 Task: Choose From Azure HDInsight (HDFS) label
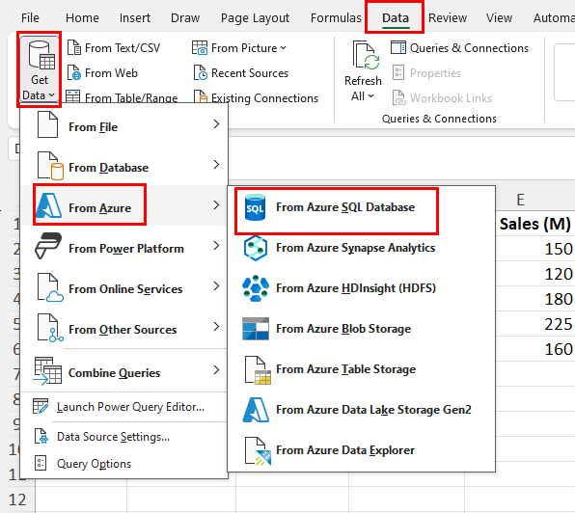tap(356, 288)
